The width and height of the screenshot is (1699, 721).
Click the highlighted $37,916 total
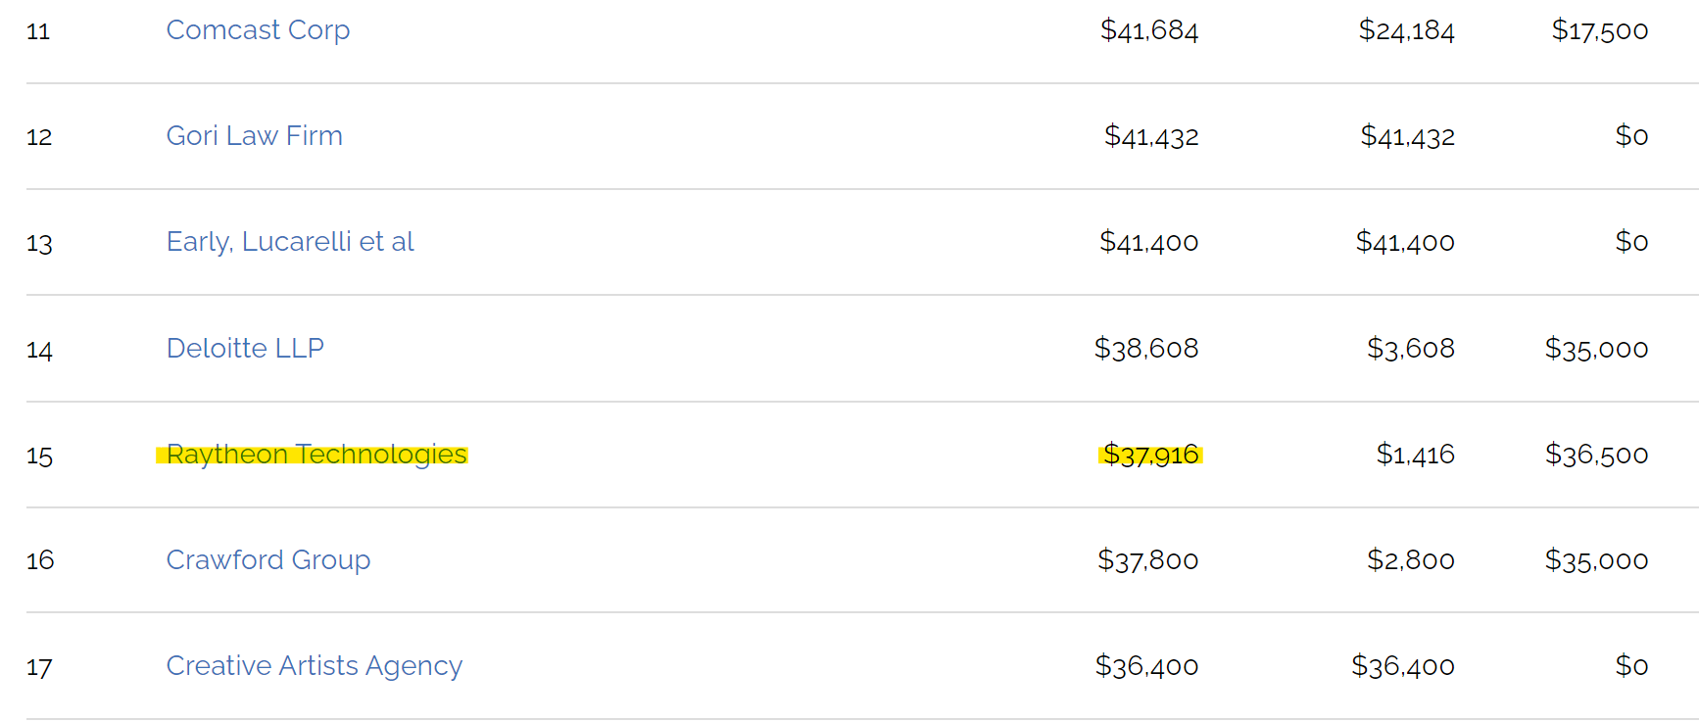1150,455
